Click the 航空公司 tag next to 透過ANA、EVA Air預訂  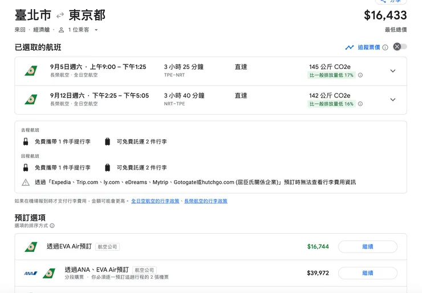144,270
